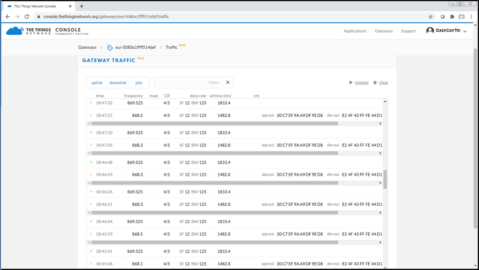Click the browser address bar URL
This screenshot has height=270, width=479.
click(x=106, y=16)
